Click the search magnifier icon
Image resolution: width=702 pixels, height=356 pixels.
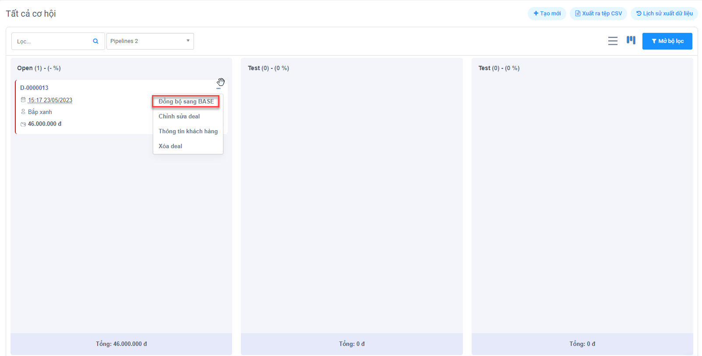[95, 41]
